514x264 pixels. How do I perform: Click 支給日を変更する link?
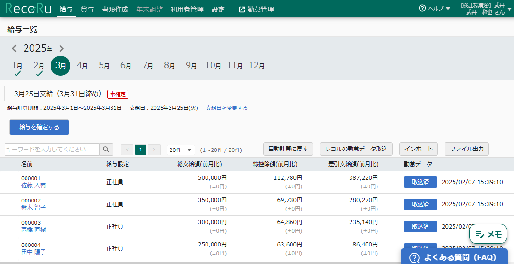pos(226,108)
